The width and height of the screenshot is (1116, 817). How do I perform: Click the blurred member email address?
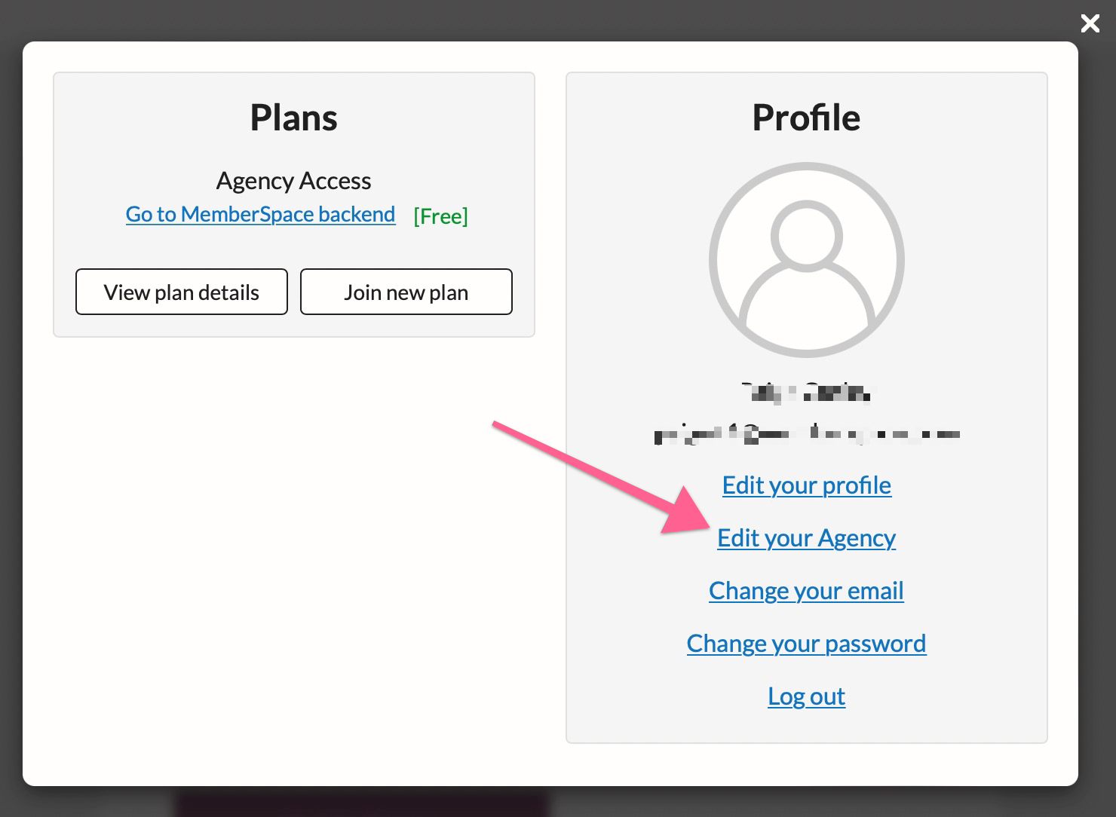click(806, 434)
